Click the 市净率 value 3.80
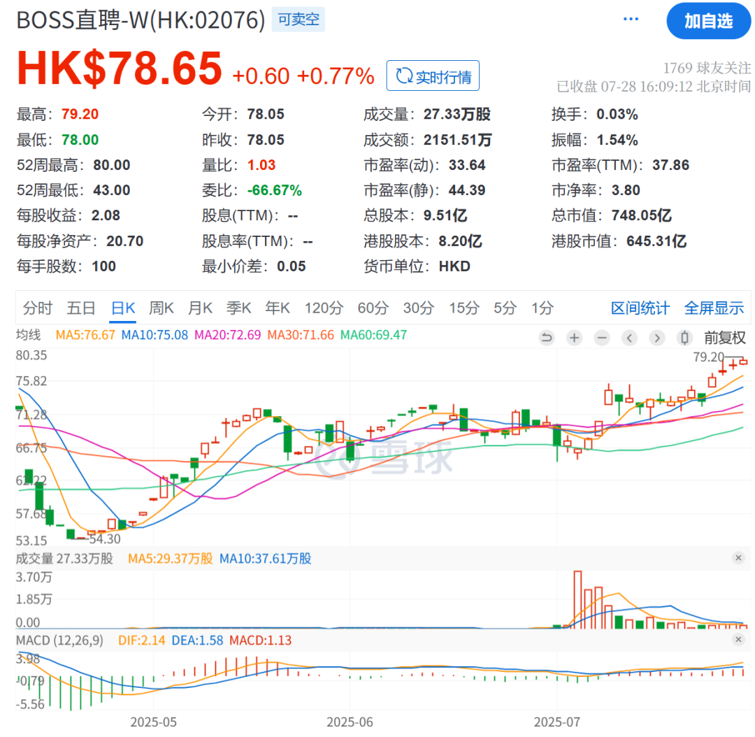The width and height of the screenshot is (755, 737). point(626,190)
